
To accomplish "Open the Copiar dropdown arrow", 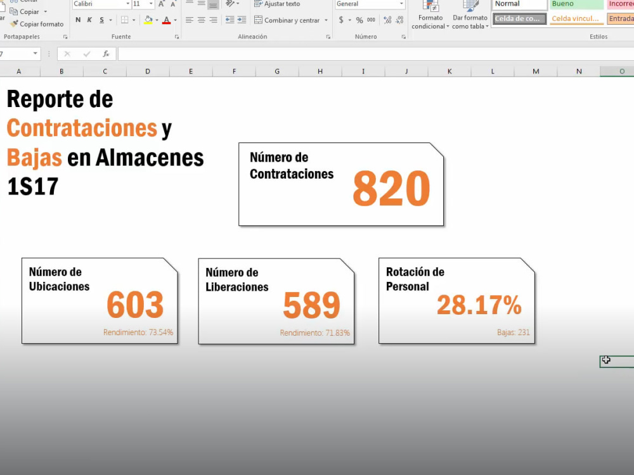I will 45,11.
